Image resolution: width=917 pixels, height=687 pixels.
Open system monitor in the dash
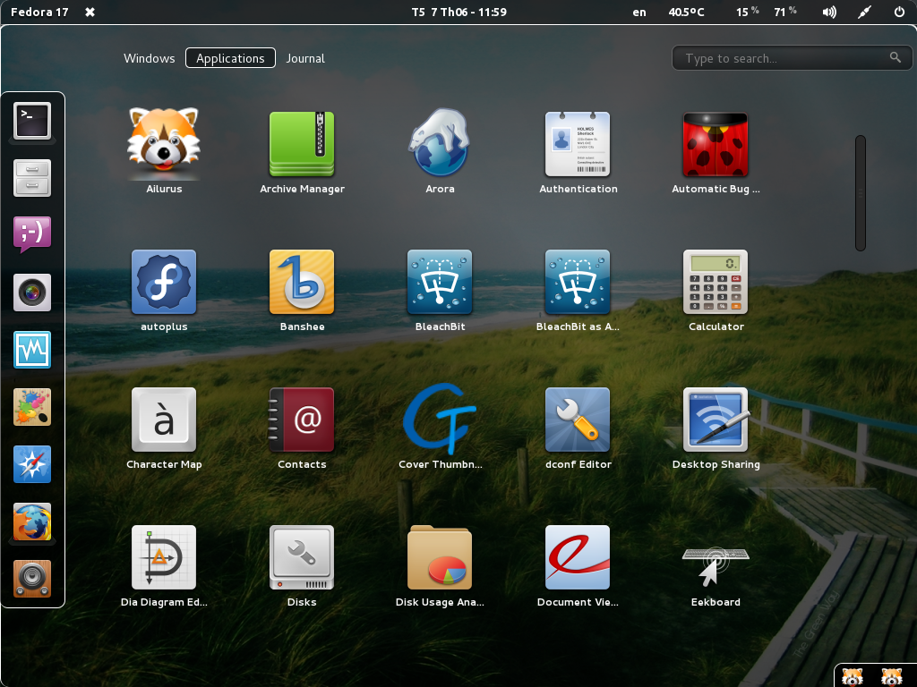[x=32, y=350]
